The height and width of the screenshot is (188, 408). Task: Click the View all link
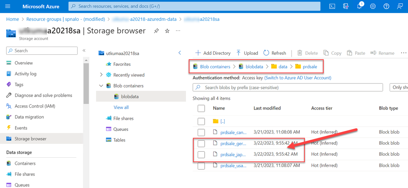click(x=121, y=107)
